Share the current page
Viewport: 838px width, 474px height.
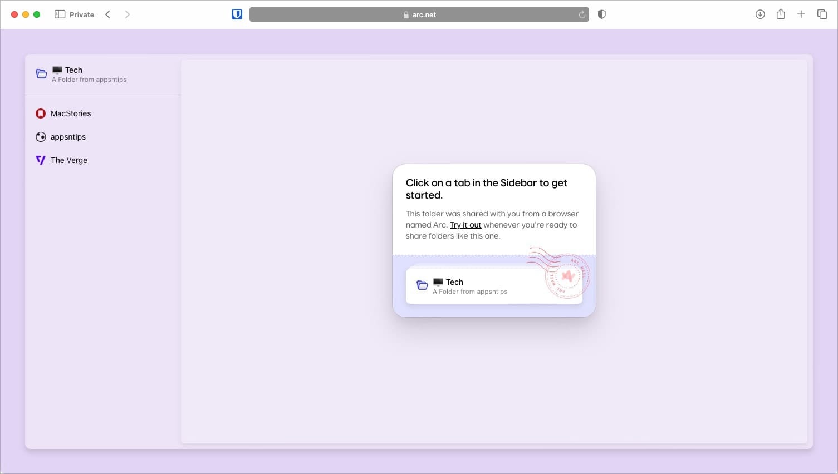pyautogui.click(x=781, y=14)
